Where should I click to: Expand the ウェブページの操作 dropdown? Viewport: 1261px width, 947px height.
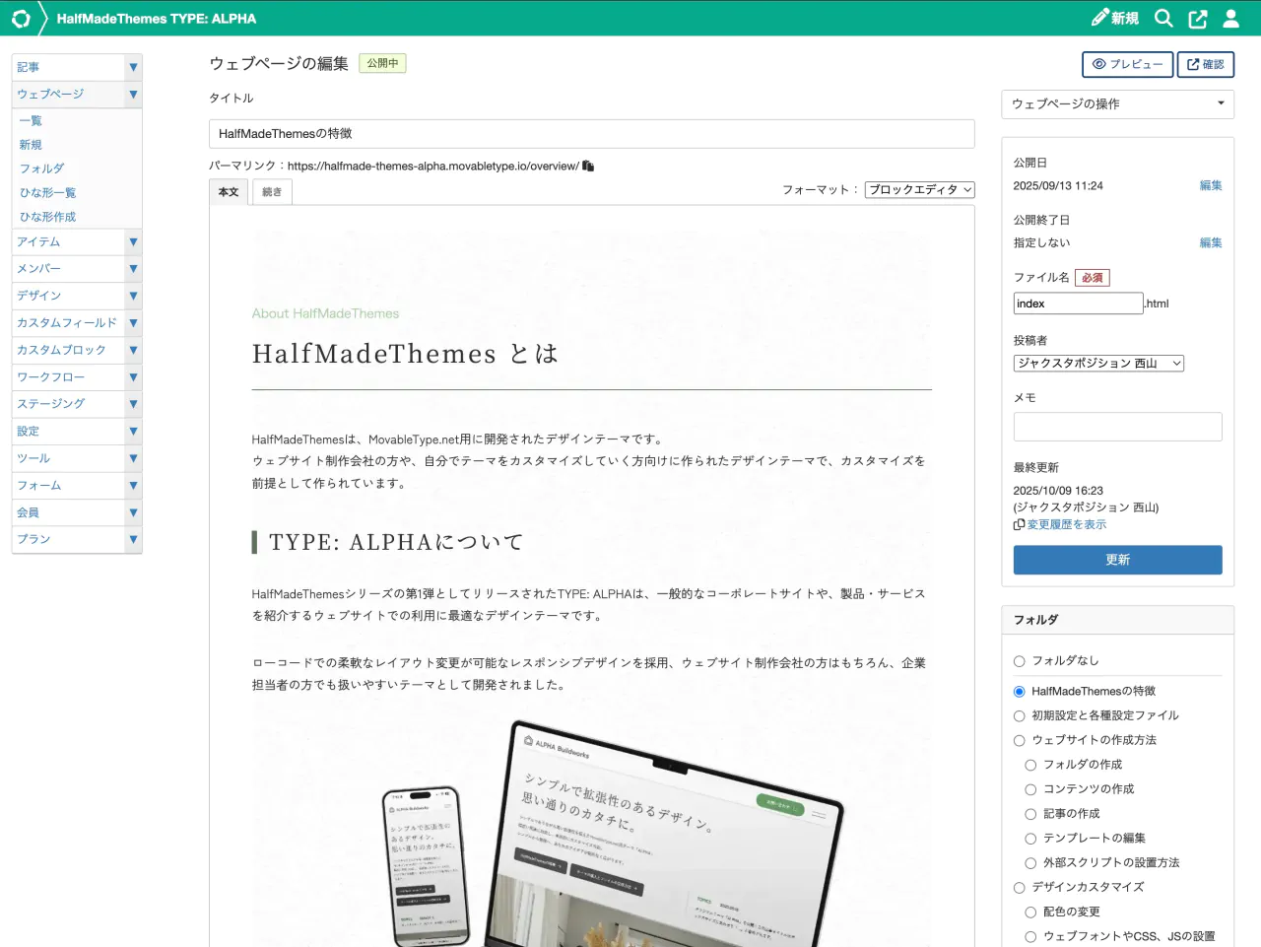[x=1117, y=103]
